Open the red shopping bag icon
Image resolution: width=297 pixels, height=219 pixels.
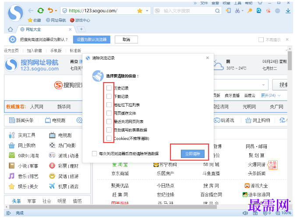click(268, 11)
